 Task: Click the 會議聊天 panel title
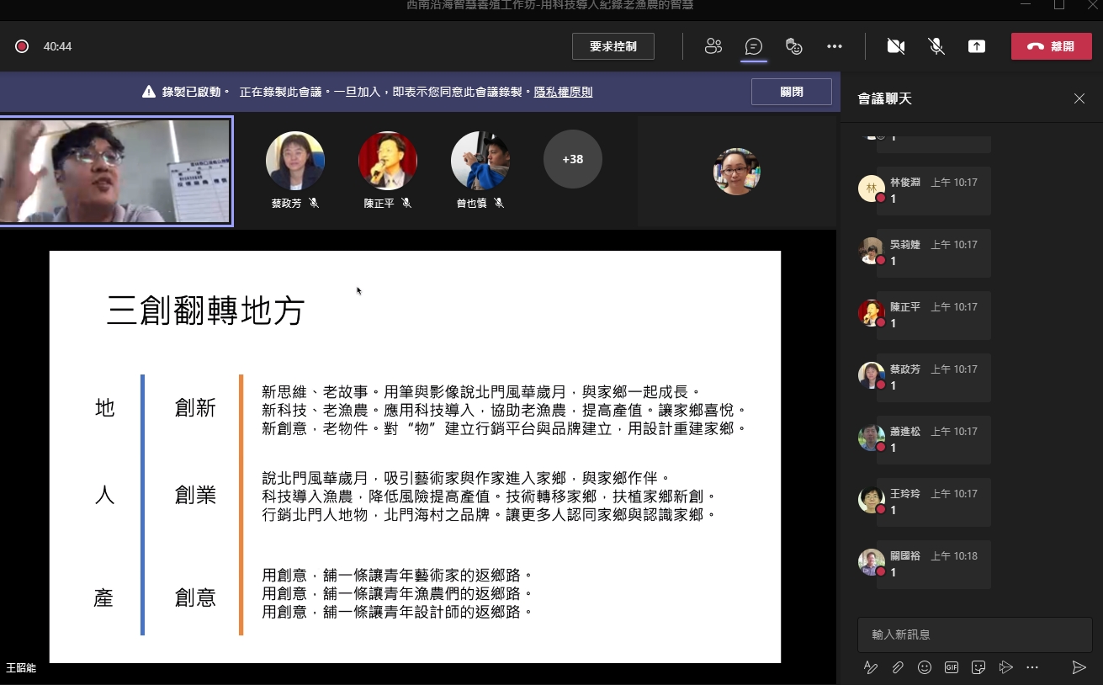pyautogui.click(x=884, y=98)
